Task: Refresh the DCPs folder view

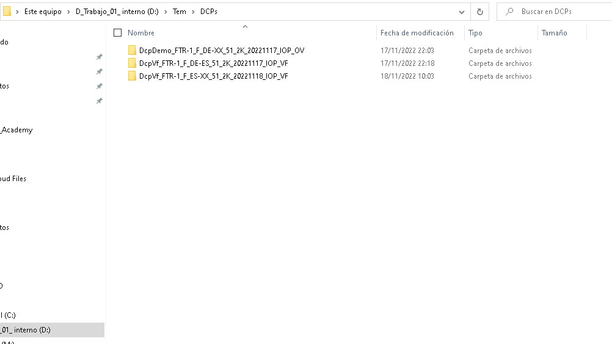Action: 479,12
